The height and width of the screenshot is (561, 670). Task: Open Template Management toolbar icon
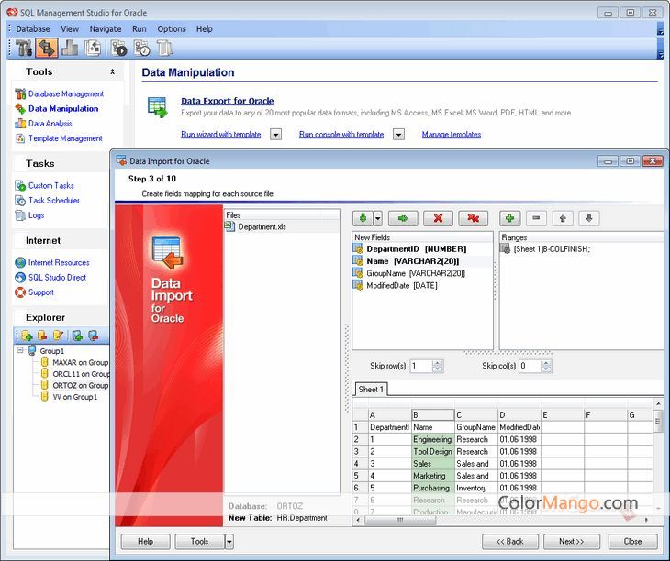click(x=93, y=48)
